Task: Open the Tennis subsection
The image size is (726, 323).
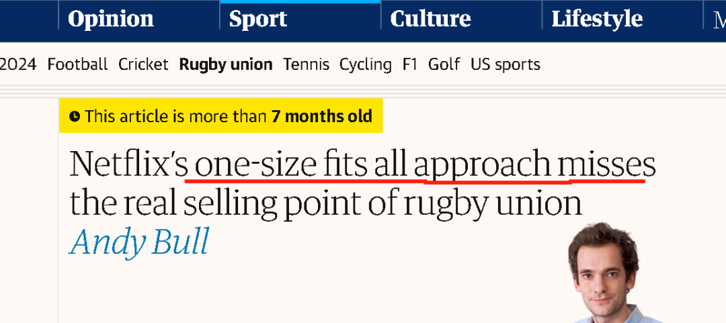Action: [306, 64]
